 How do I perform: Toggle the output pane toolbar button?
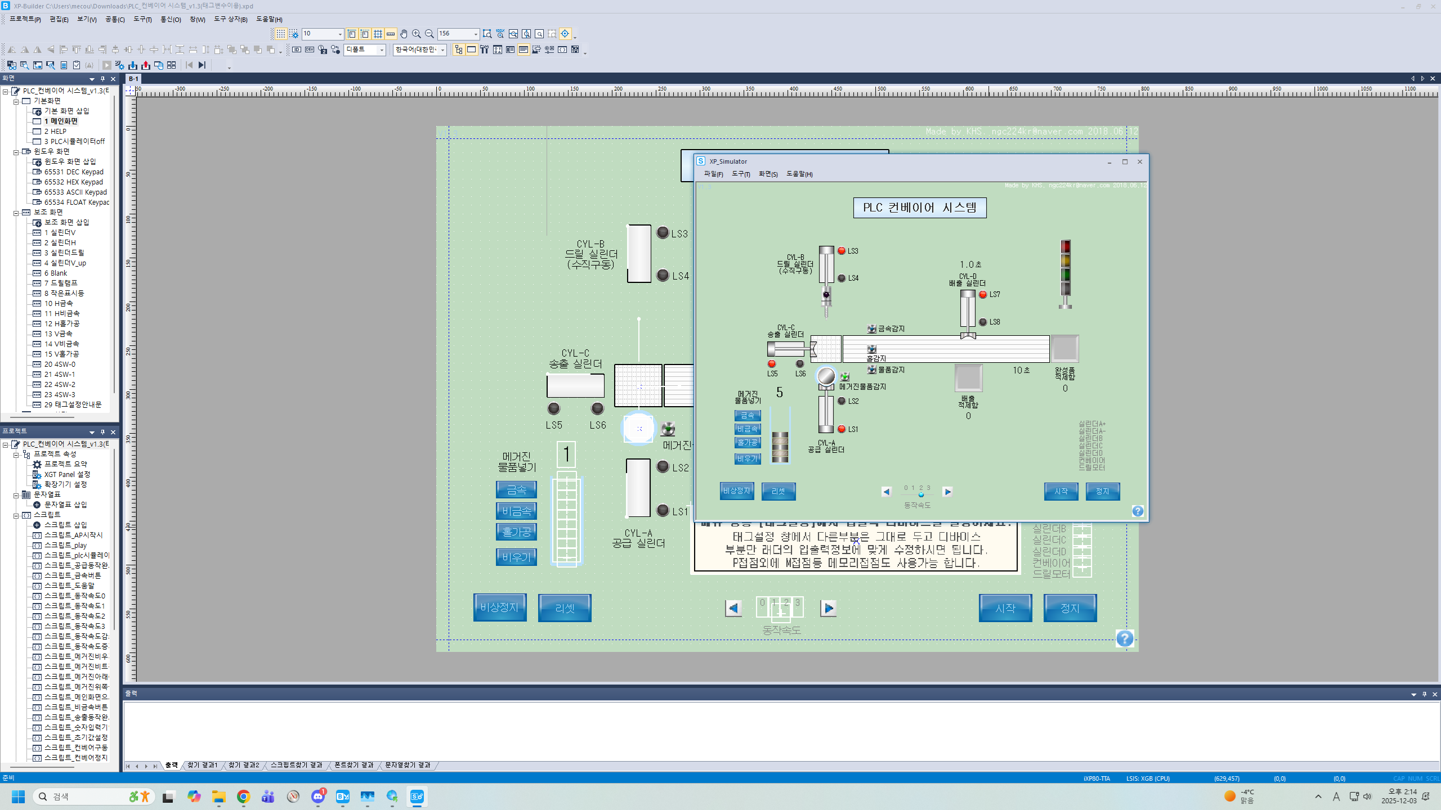tap(523, 49)
